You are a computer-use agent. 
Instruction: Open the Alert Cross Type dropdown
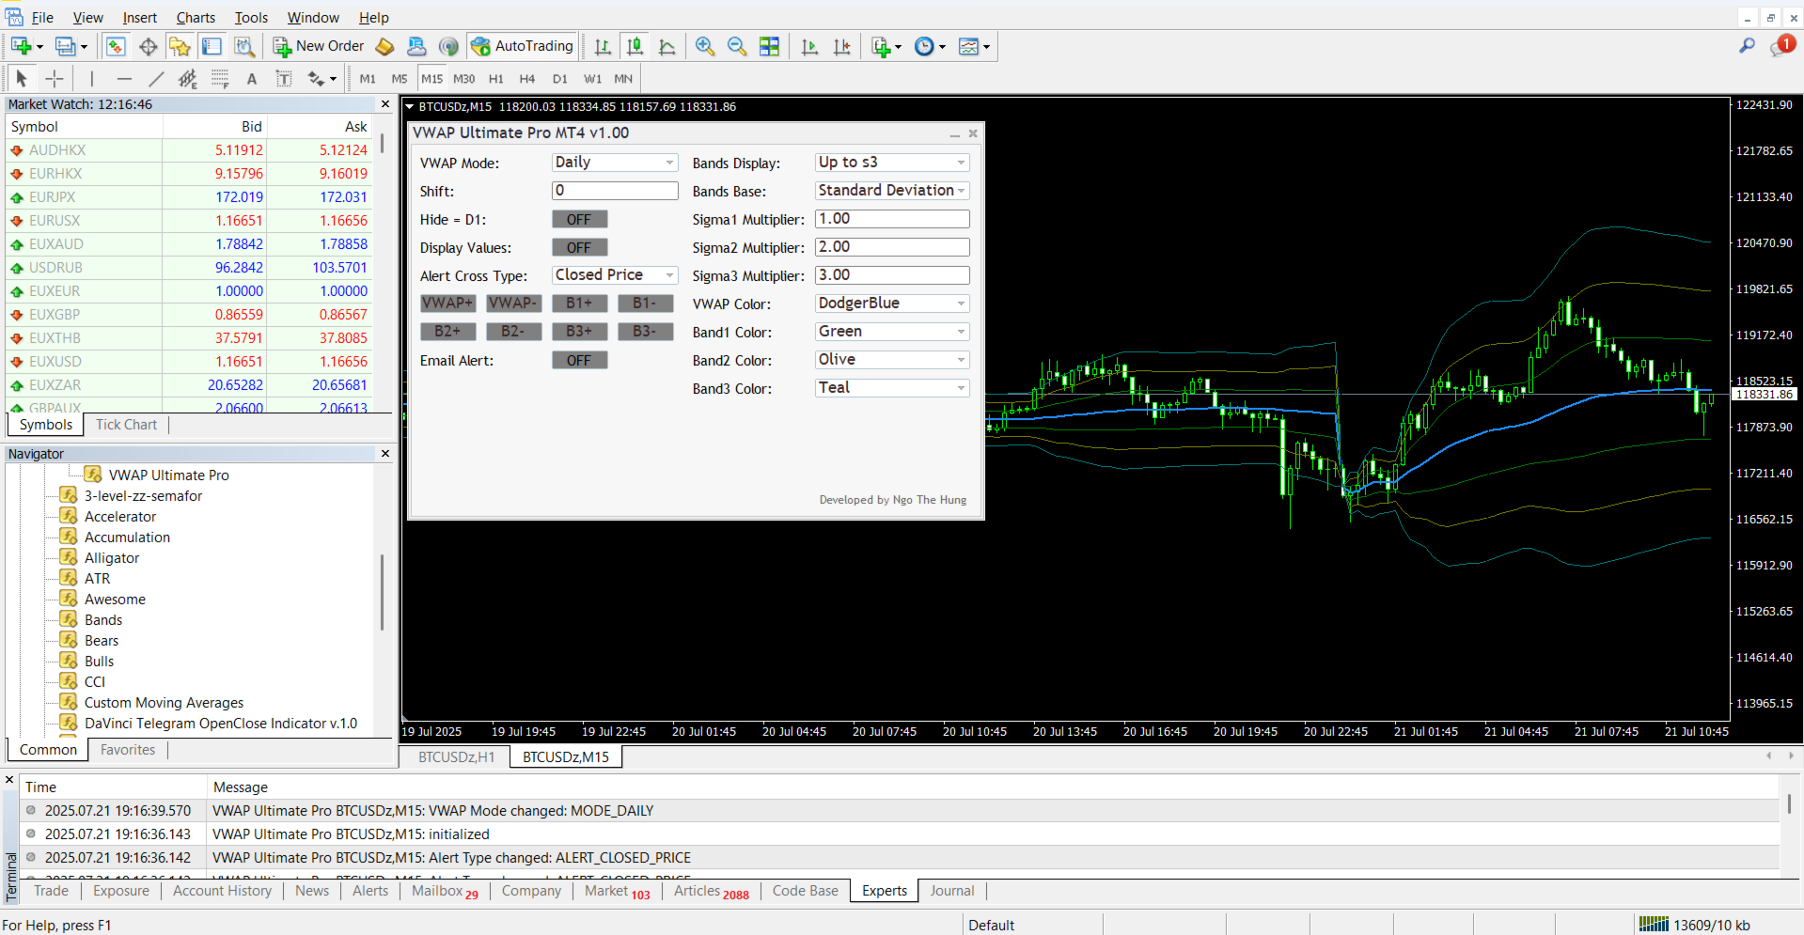615,275
